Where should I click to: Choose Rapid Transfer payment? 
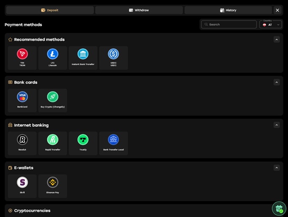click(53, 143)
